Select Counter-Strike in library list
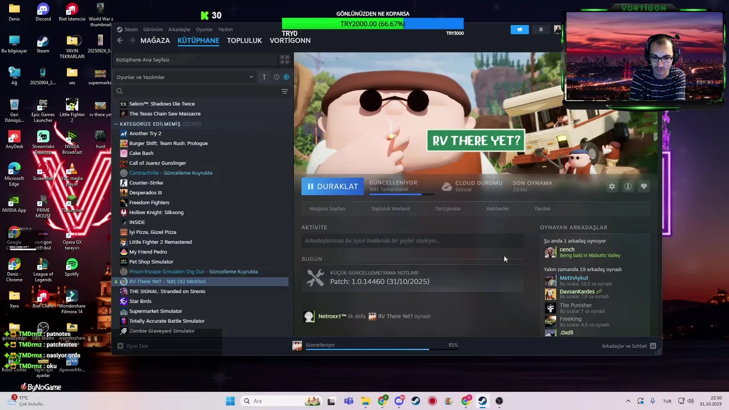 pyautogui.click(x=146, y=183)
